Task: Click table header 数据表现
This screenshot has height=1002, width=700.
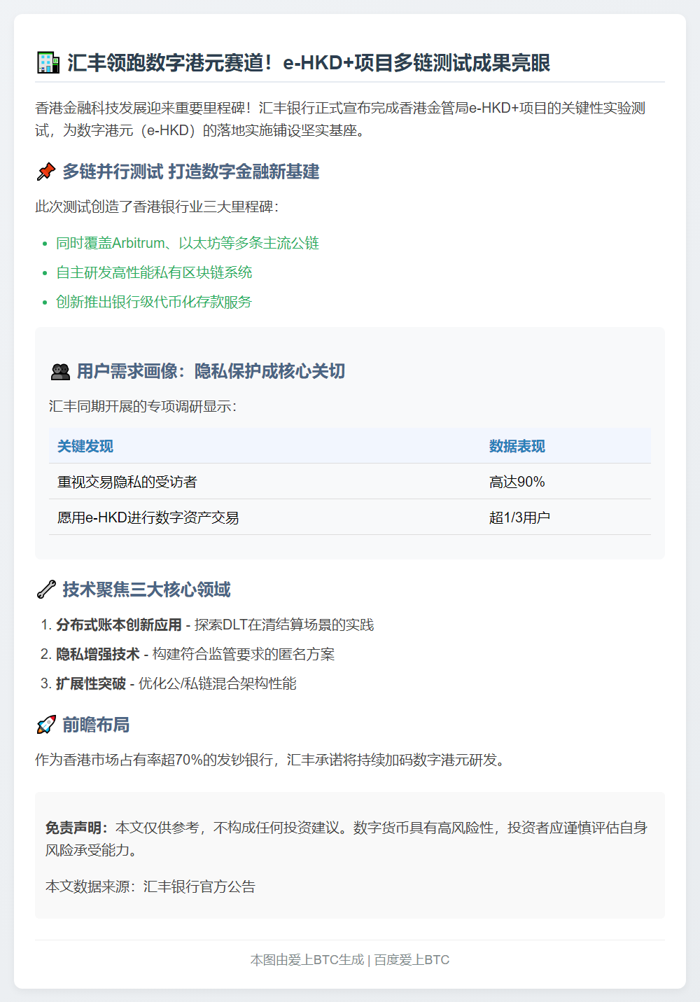Action: pyautogui.click(x=517, y=446)
